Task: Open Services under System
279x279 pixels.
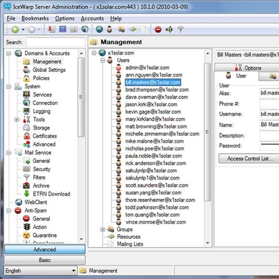Action: (42, 95)
